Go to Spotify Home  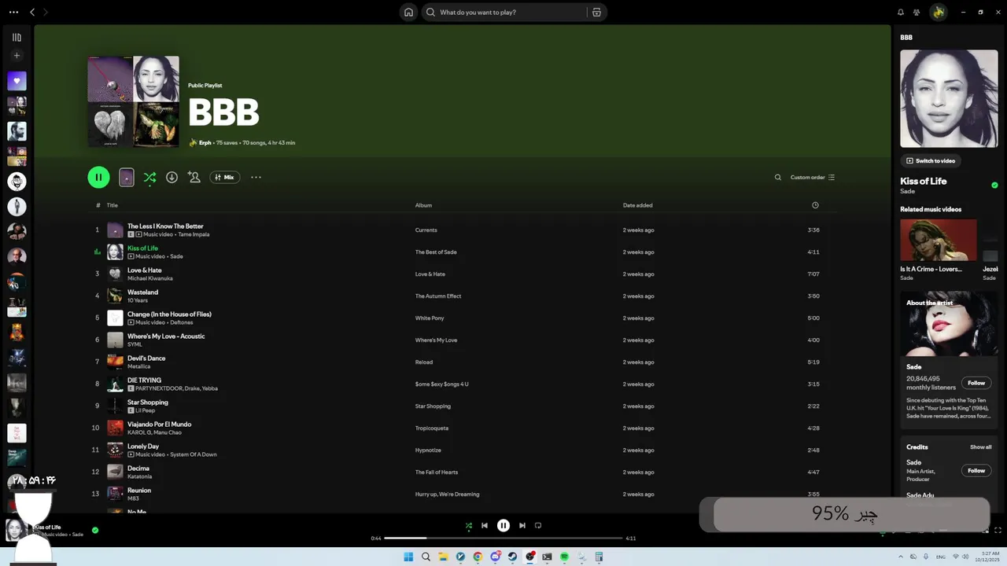pos(408,12)
